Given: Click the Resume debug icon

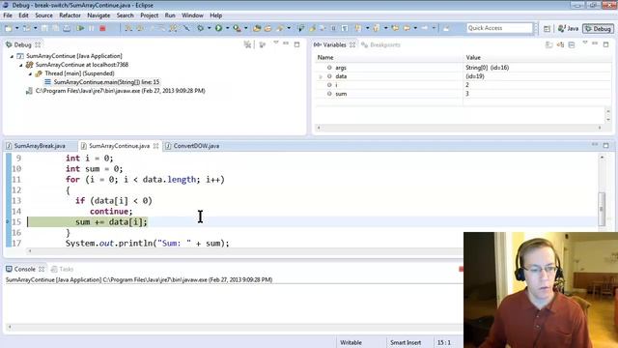Looking at the screenshot, I should pyautogui.click(x=80, y=28).
